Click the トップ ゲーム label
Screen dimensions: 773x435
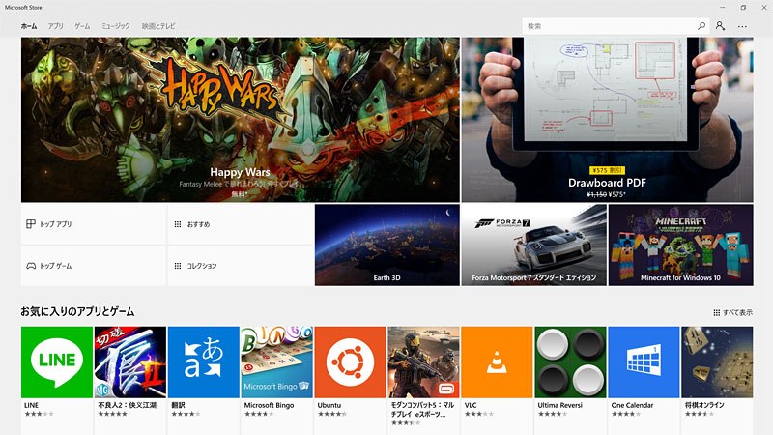(x=56, y=265)
